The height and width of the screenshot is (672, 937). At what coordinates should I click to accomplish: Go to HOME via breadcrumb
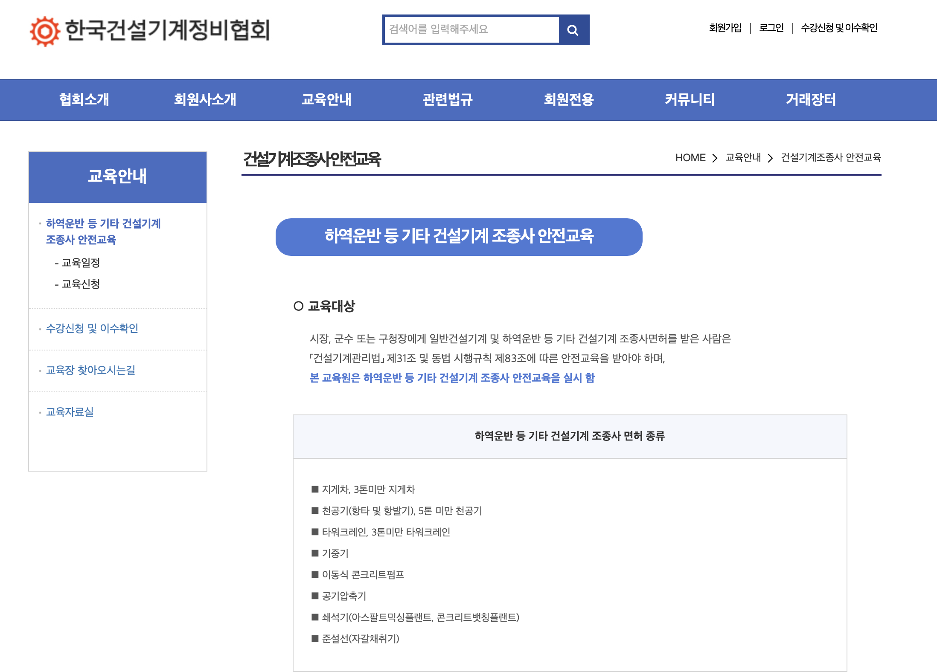point(690,157)
